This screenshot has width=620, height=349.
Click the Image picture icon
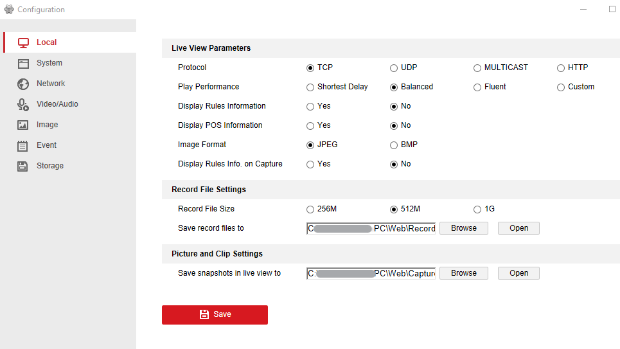24,125
